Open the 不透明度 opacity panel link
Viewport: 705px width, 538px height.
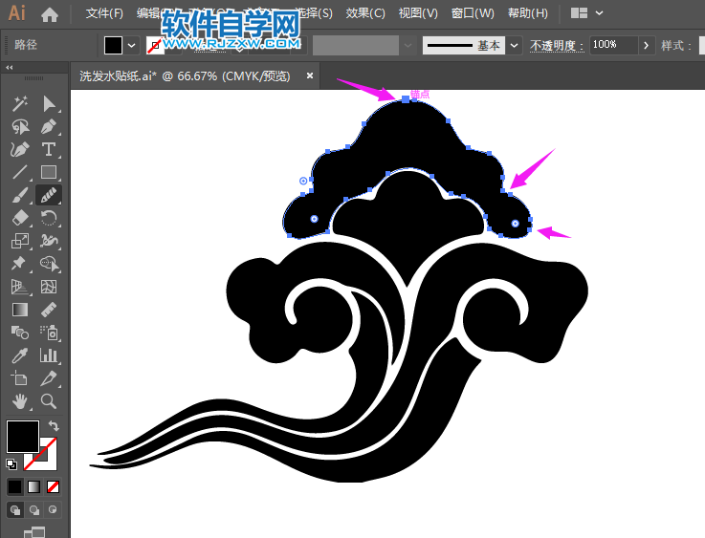[557, 45]
